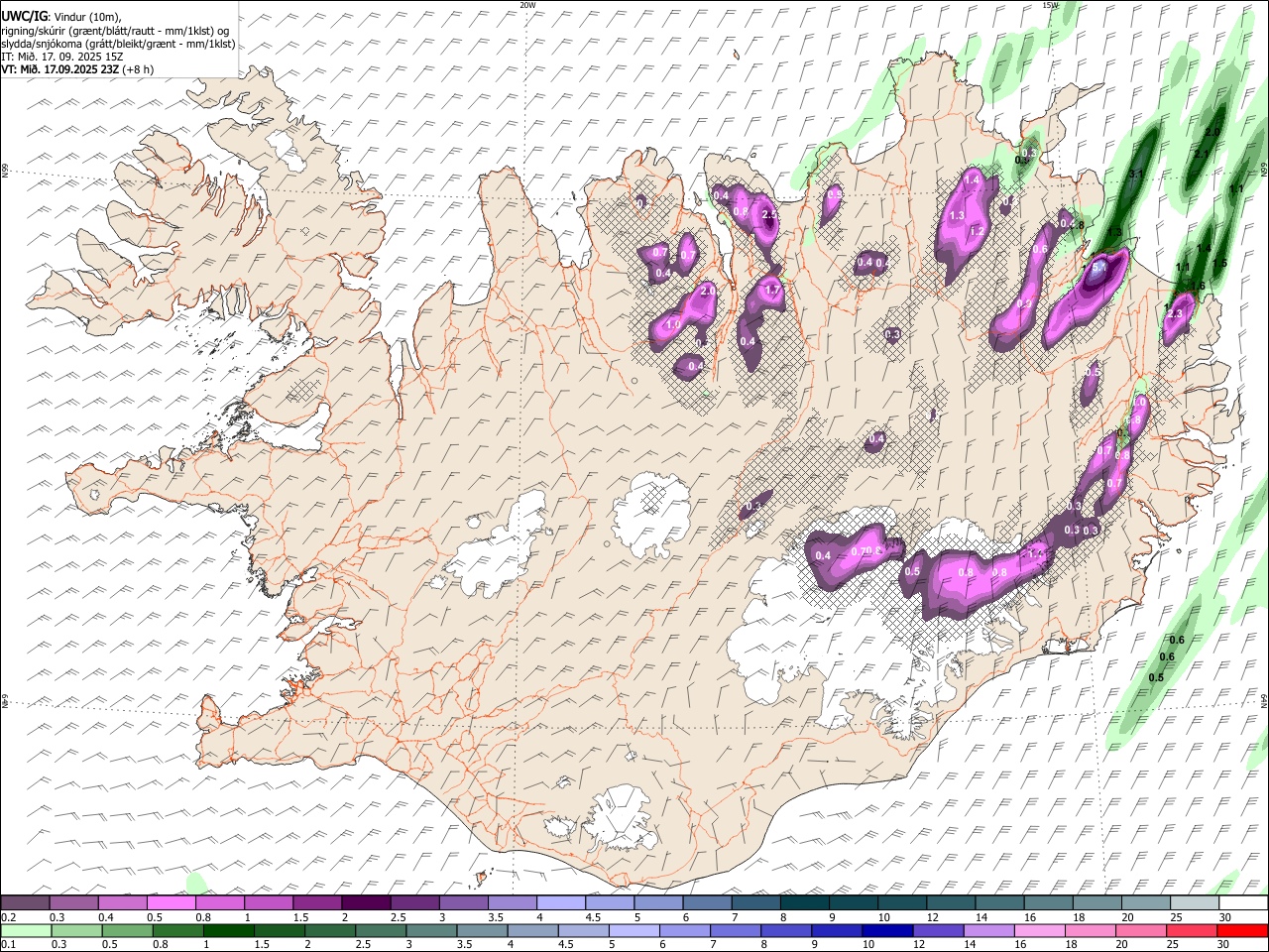Click the '15W' longitude label at top
This screenshot has height=952, width=1269.
[x=1050, y=5]
